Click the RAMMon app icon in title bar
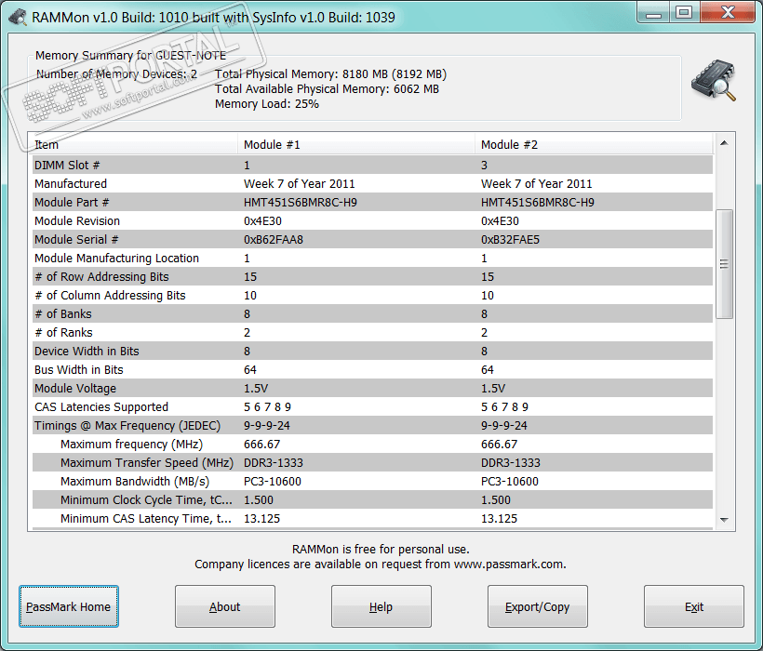 coord(18,18)
